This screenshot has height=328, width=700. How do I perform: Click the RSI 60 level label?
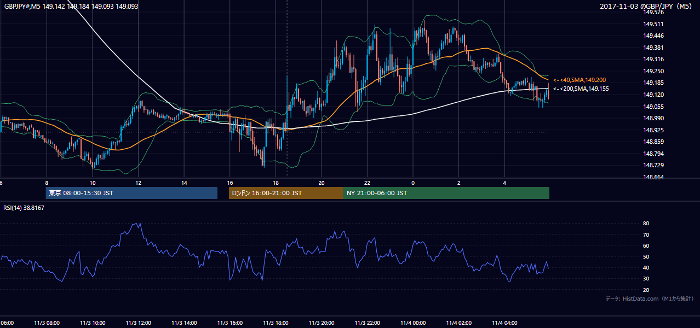646,246
